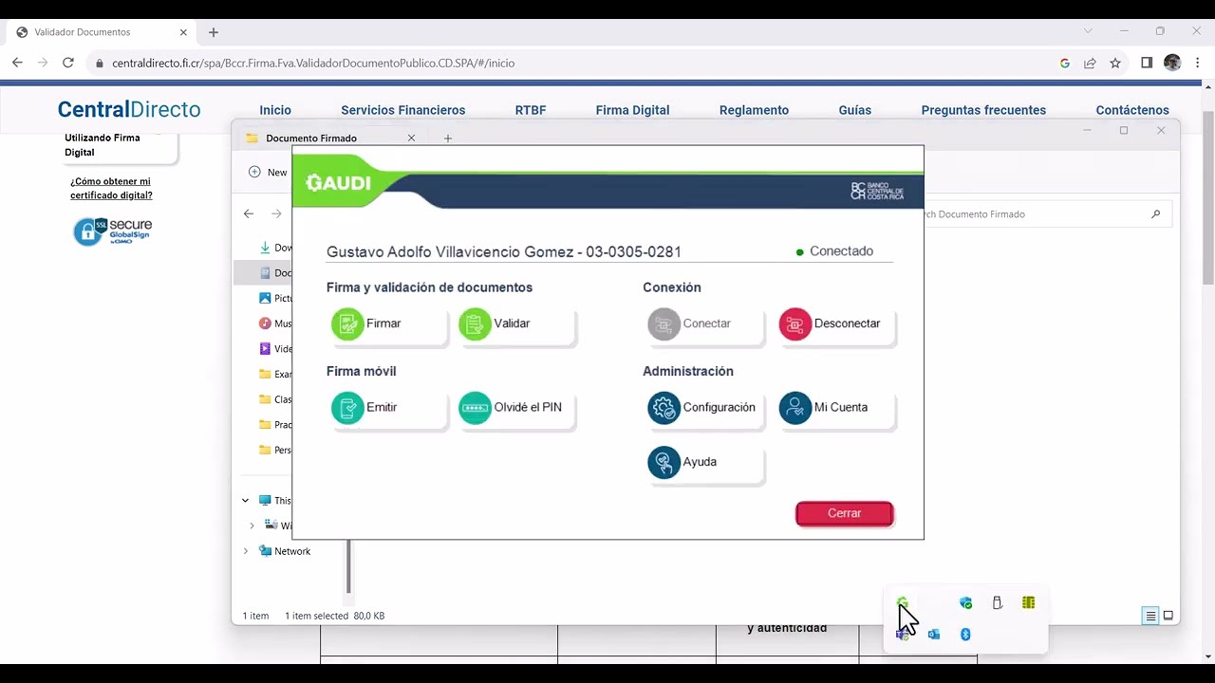The width and height of the screenshot is (1215, 683).
Task: Open Configuración in Gaudi's Administración section
Action: tap(705, 408)
